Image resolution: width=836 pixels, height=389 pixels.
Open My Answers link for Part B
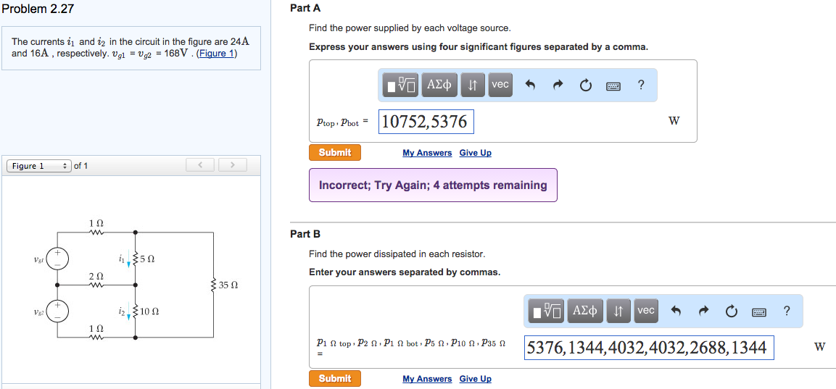[x=427, y=379]
